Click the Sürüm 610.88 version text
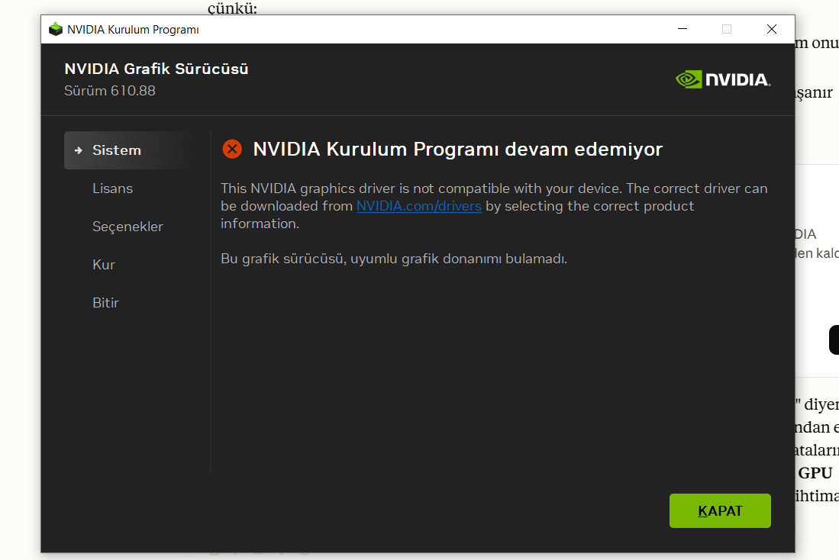This screenshot has height=560, width=839. coord(110,91)
